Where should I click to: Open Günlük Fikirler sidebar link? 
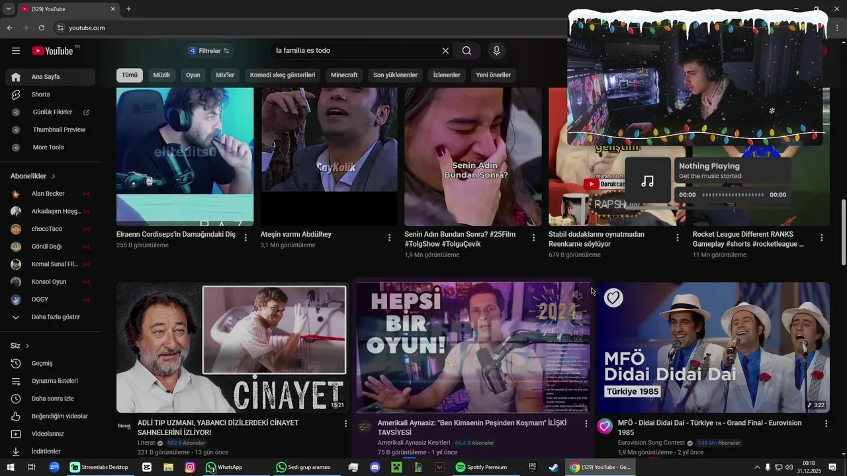[50, 112]
